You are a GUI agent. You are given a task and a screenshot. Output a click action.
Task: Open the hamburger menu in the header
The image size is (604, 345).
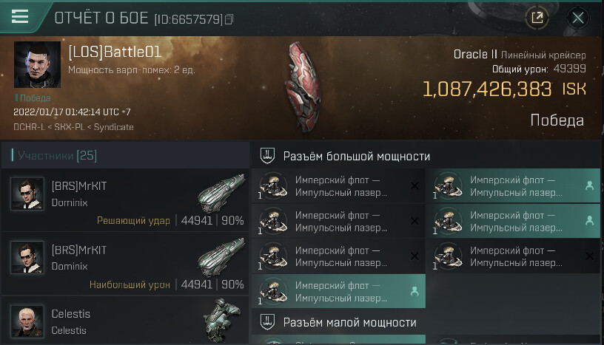point(20,16)
